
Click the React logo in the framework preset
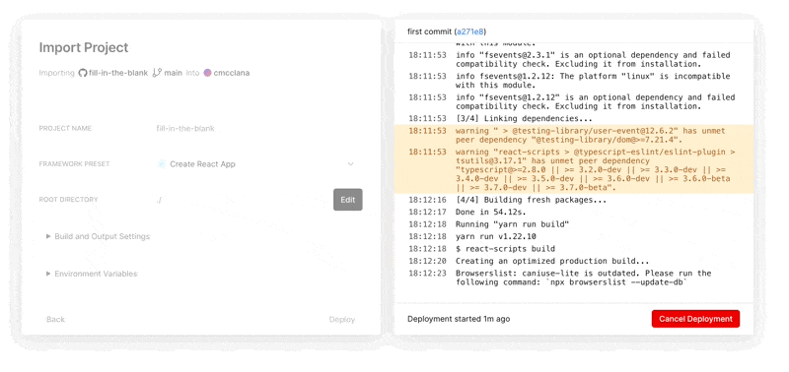pyautogui.click(x=162, y=164)
